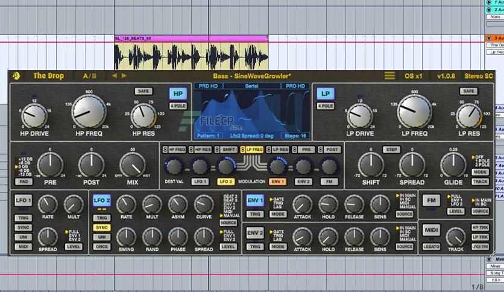Click the ENV 1 section button
This screenshot has width=504, height=292.
click(255, 200)
